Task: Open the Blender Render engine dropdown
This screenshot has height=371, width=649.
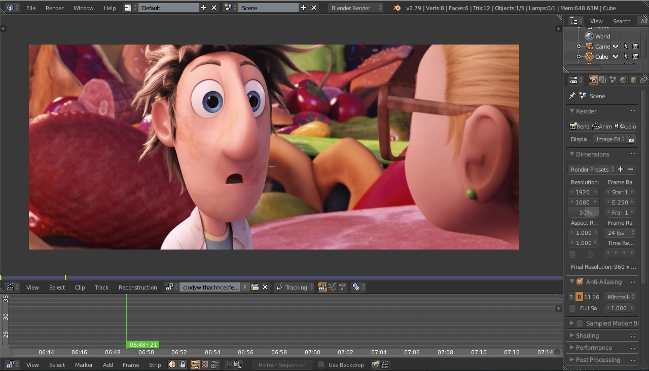Action: point(356,8)
